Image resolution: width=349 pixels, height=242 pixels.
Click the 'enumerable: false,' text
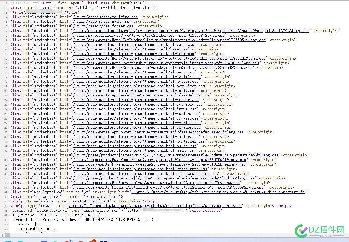pyautogui.click(x=38, y=229)
